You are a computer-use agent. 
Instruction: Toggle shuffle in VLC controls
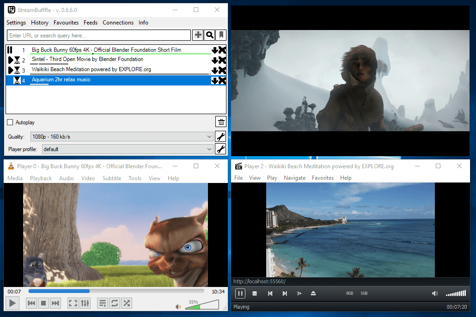[127, 303]
